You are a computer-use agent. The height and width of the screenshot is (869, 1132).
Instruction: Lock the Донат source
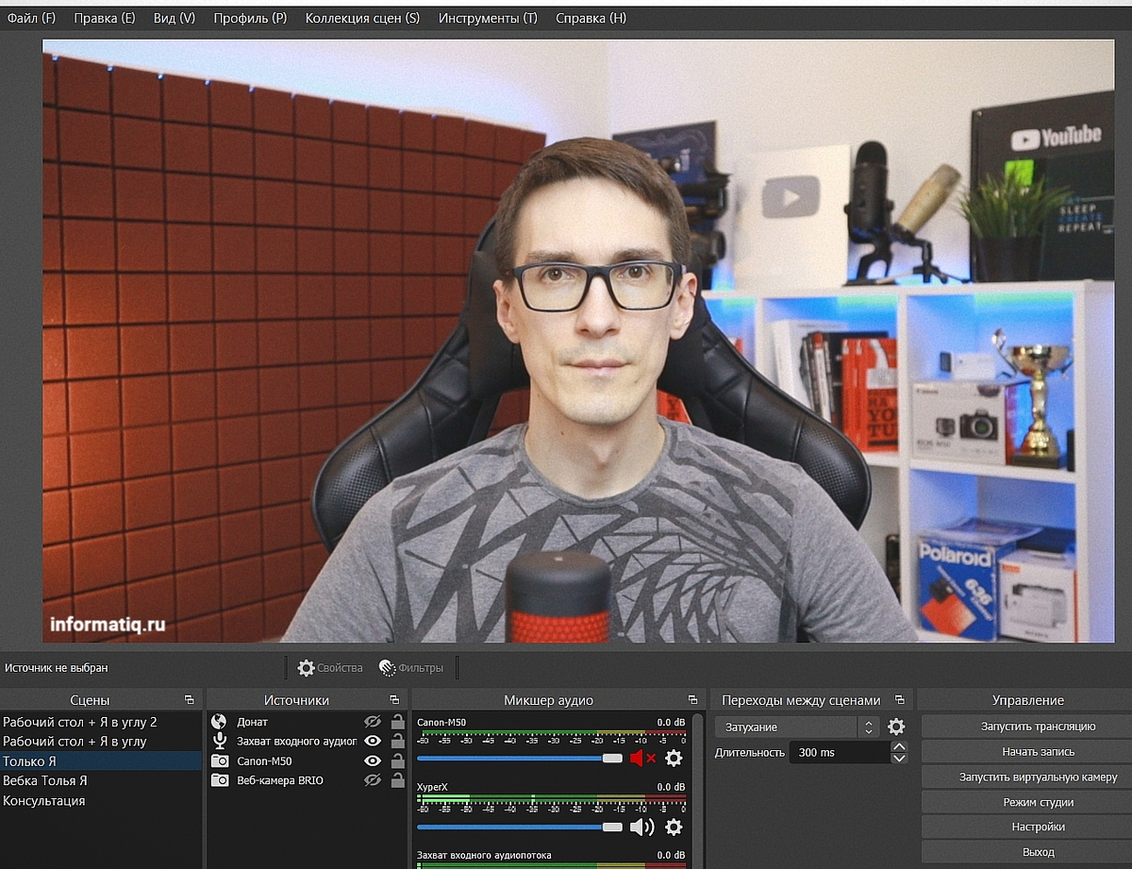(x=398, y=722)
